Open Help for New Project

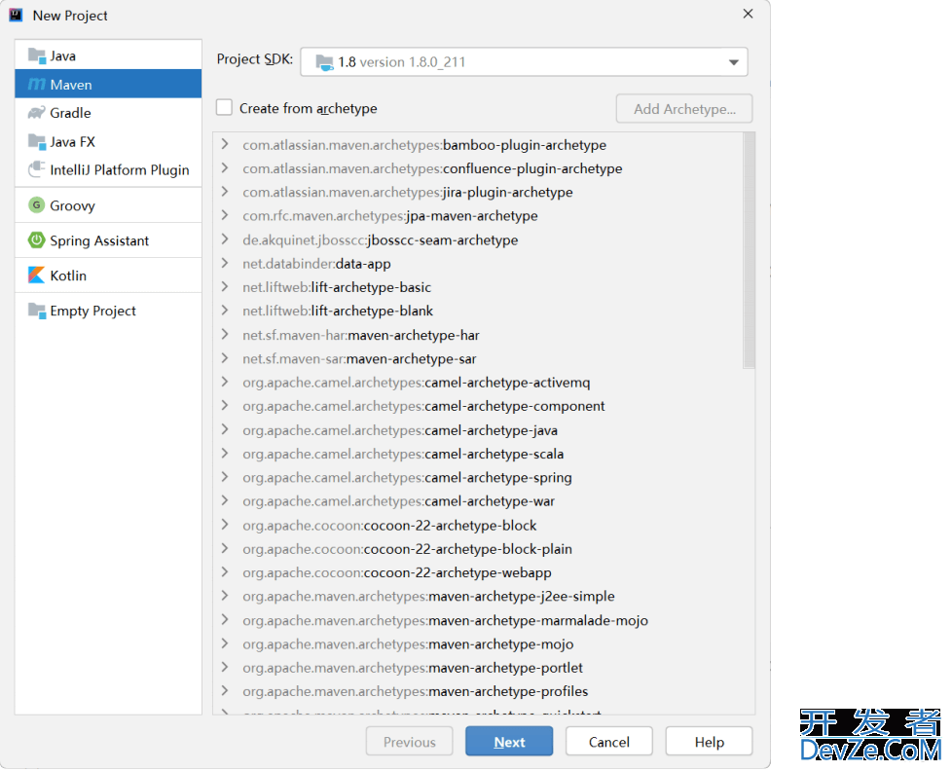point(710,741)
